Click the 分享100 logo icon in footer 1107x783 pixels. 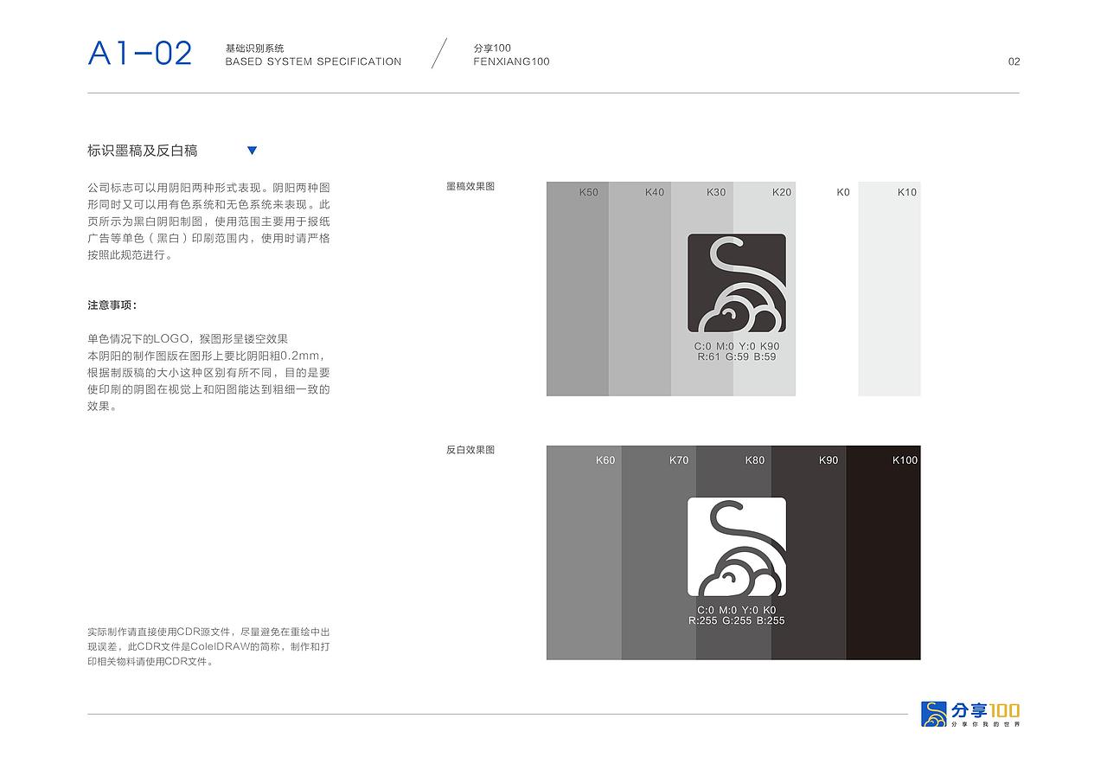(x=935, y=714)
